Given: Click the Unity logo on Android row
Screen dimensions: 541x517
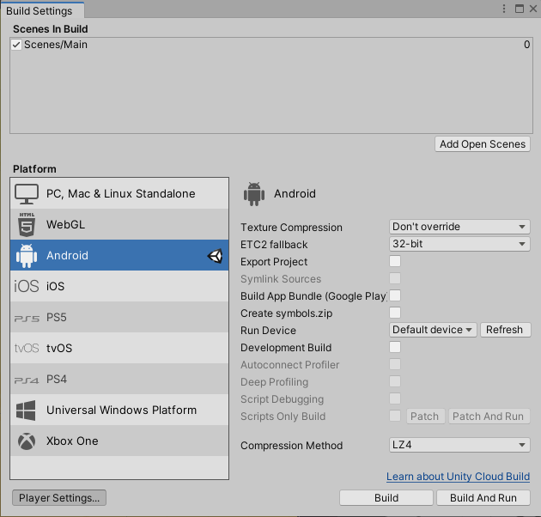Looking at the screenshot, I should (x=215, y=256).
